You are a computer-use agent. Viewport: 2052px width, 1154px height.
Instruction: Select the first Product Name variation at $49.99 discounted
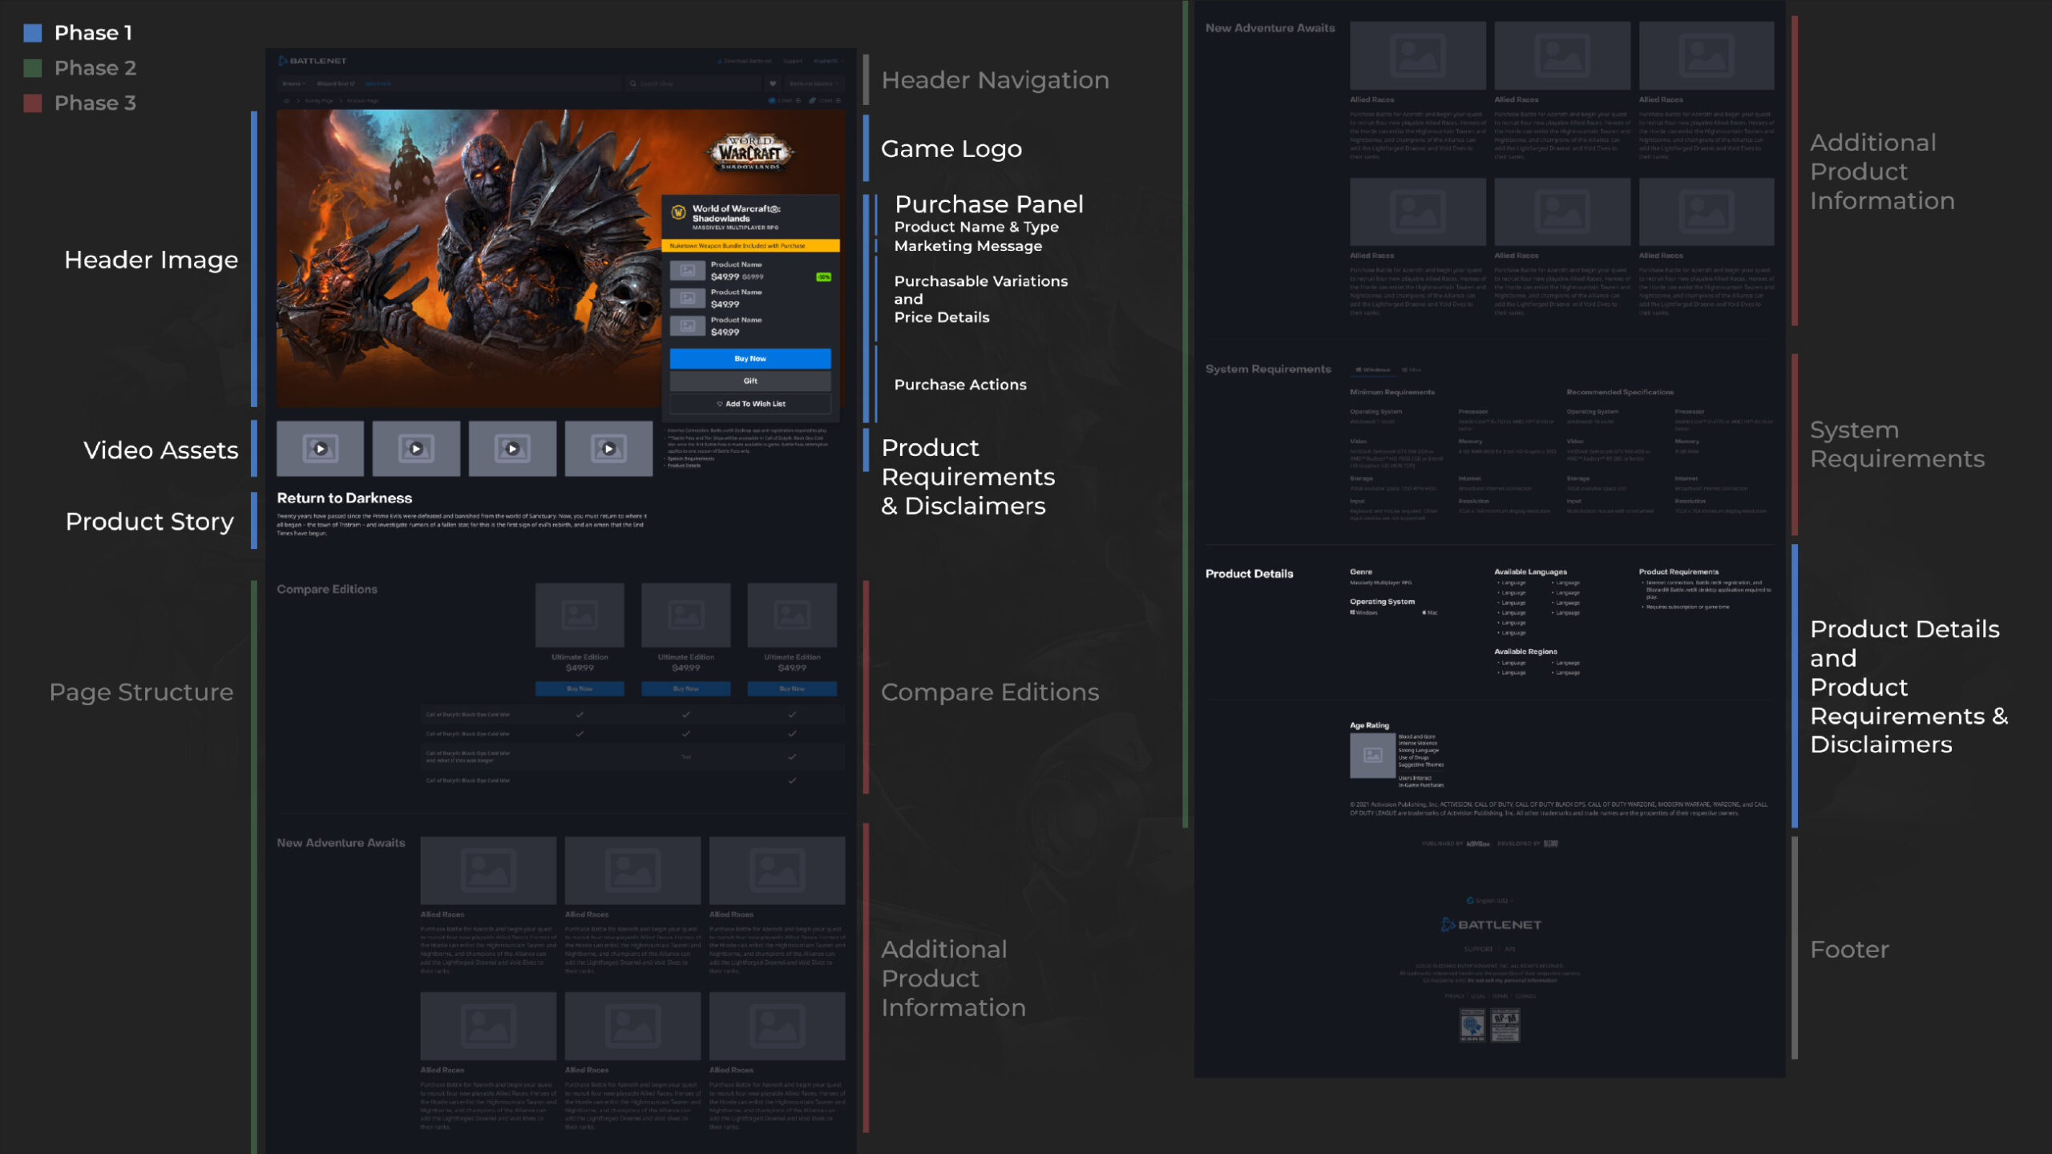pos(750,271)
